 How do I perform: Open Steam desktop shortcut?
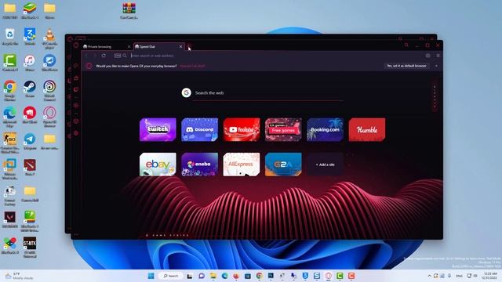pos(30,89)
